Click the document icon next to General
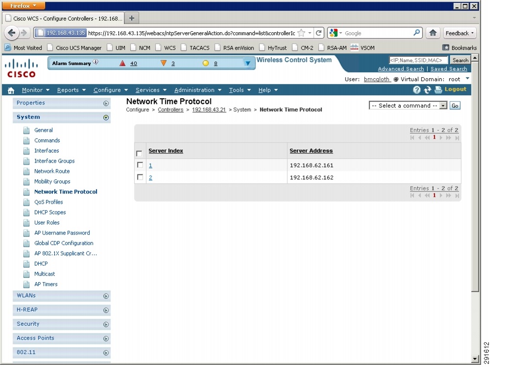 pos(26,130)
